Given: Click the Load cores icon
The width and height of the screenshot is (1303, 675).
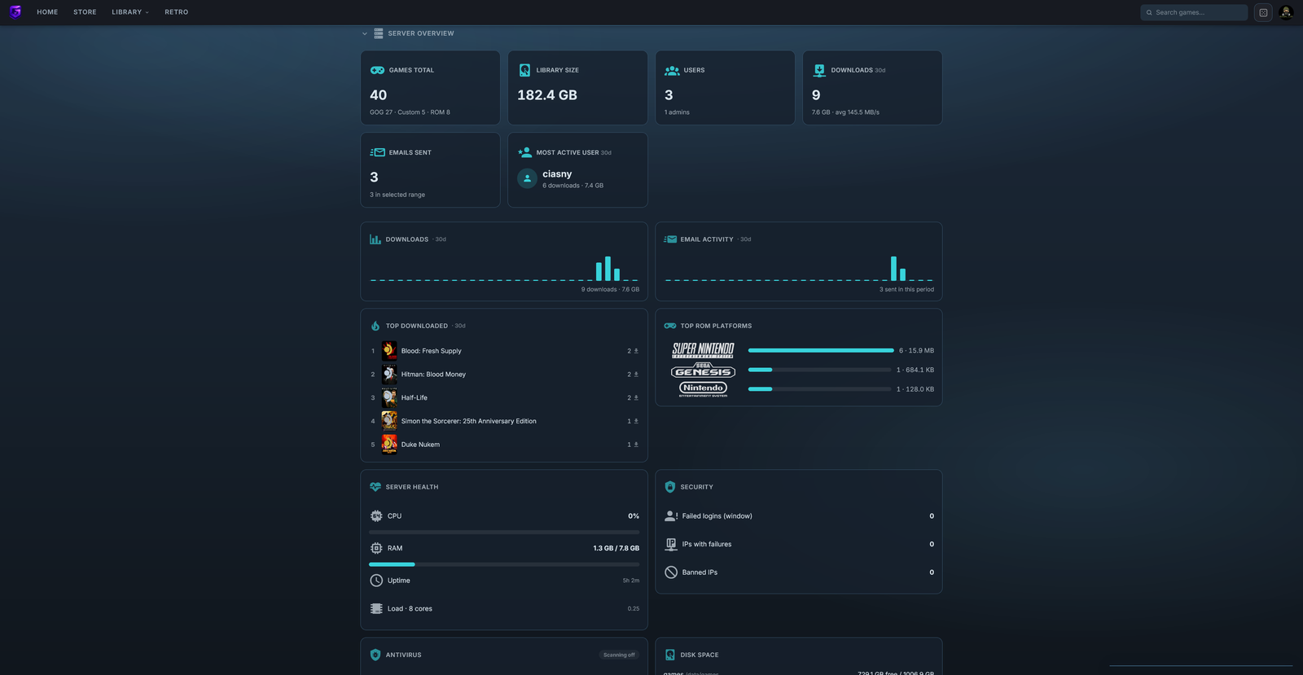Looking at the screenshot, I should [376, 609].
